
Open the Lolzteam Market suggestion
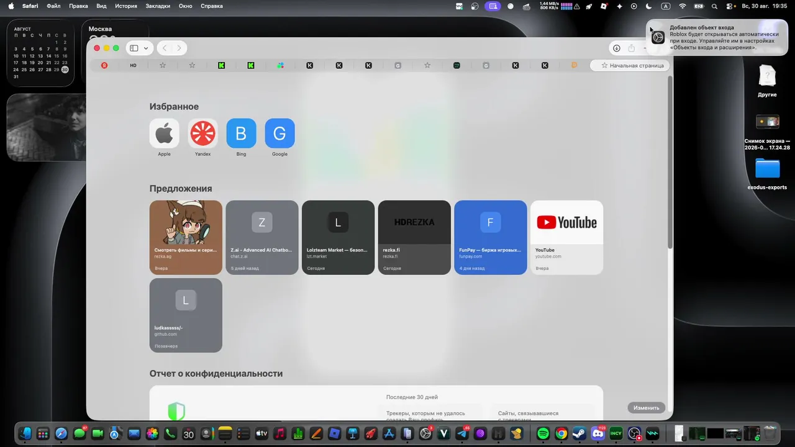[x=338, y=237]
